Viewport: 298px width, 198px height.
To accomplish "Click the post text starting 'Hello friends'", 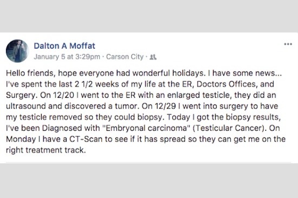I will [146, 111].
